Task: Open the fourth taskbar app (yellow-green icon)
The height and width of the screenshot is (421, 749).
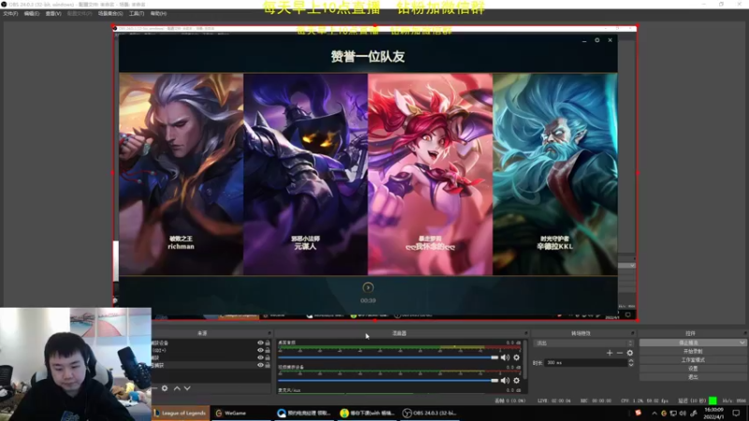Action: click(x=367, y=413)
